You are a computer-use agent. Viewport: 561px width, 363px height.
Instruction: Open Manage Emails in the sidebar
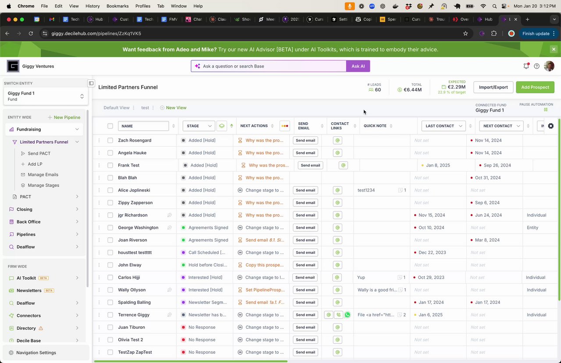pos(43,174)
